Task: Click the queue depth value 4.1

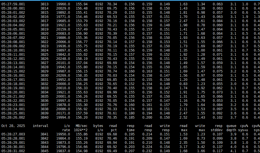Action: 233,151
